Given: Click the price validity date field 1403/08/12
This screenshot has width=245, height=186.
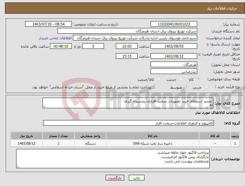Looking at the screenshot, I should coord(174,56).
